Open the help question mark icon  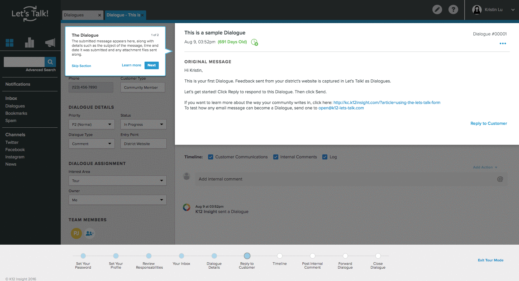click(x=453, y=9)
